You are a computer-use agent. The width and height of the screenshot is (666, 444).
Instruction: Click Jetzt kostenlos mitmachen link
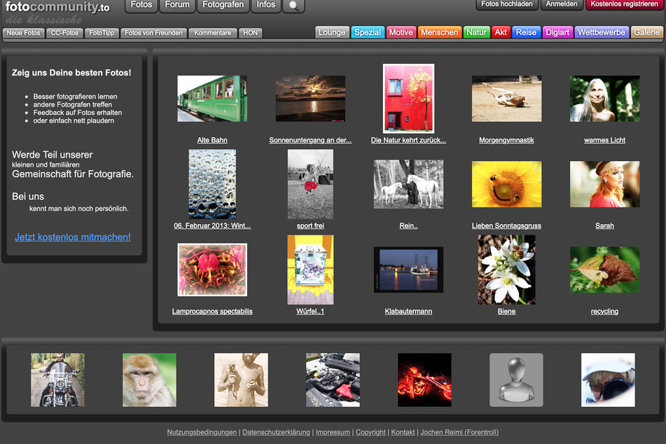pos(73,237)
